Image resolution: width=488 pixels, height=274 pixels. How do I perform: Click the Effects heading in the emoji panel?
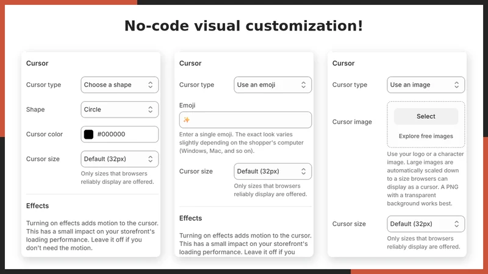[190, 218]
